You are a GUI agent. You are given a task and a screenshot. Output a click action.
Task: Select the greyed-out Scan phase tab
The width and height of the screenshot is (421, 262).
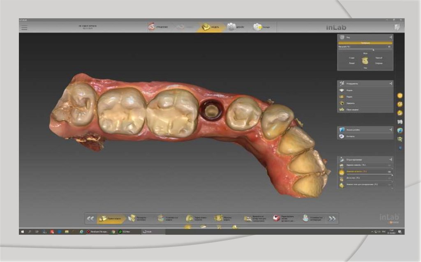click(185, 27)
